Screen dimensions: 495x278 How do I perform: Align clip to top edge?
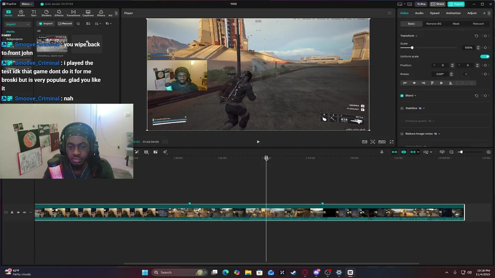(x=432, y=83)
